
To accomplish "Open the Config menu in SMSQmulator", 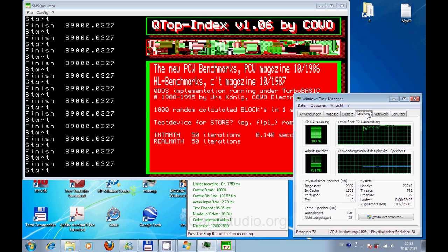I will click(x=42, y=13).
